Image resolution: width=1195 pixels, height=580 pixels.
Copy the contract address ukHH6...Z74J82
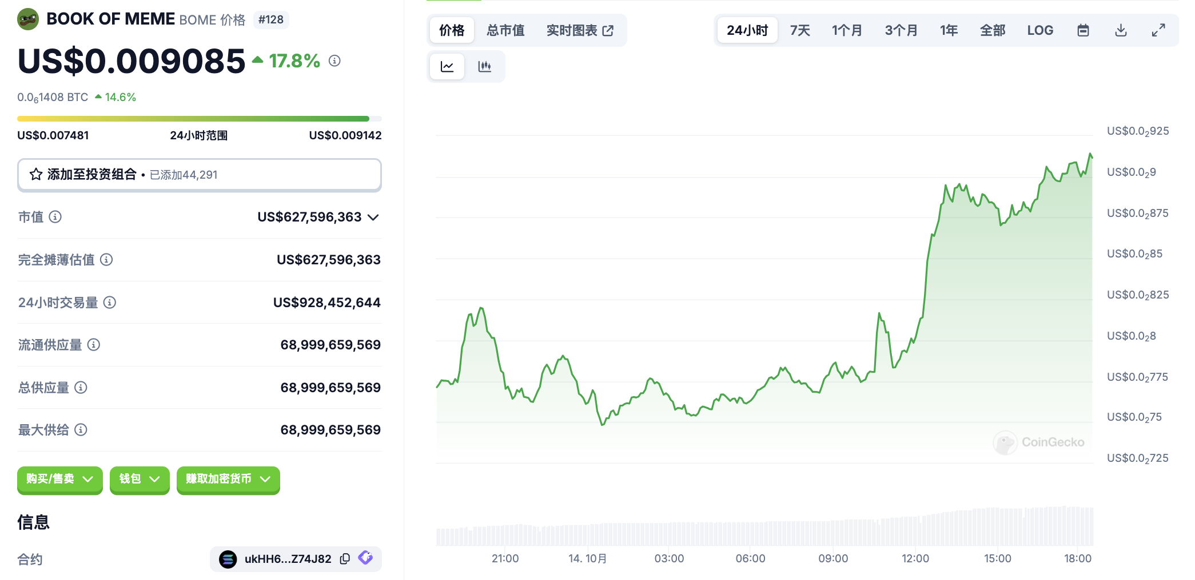click(345, 559)
